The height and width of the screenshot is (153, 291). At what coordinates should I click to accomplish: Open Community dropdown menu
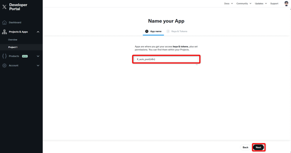(x=244, y=3)
